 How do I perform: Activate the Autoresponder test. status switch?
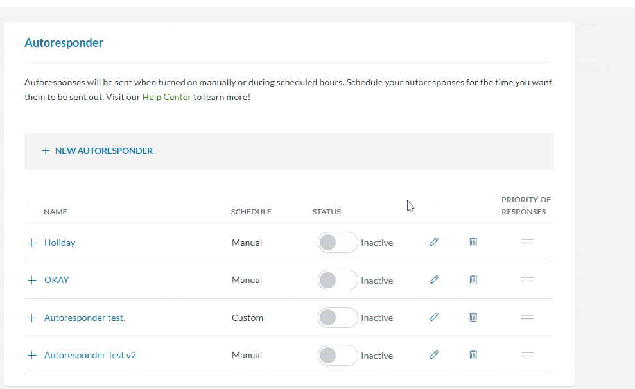point(337,318)
